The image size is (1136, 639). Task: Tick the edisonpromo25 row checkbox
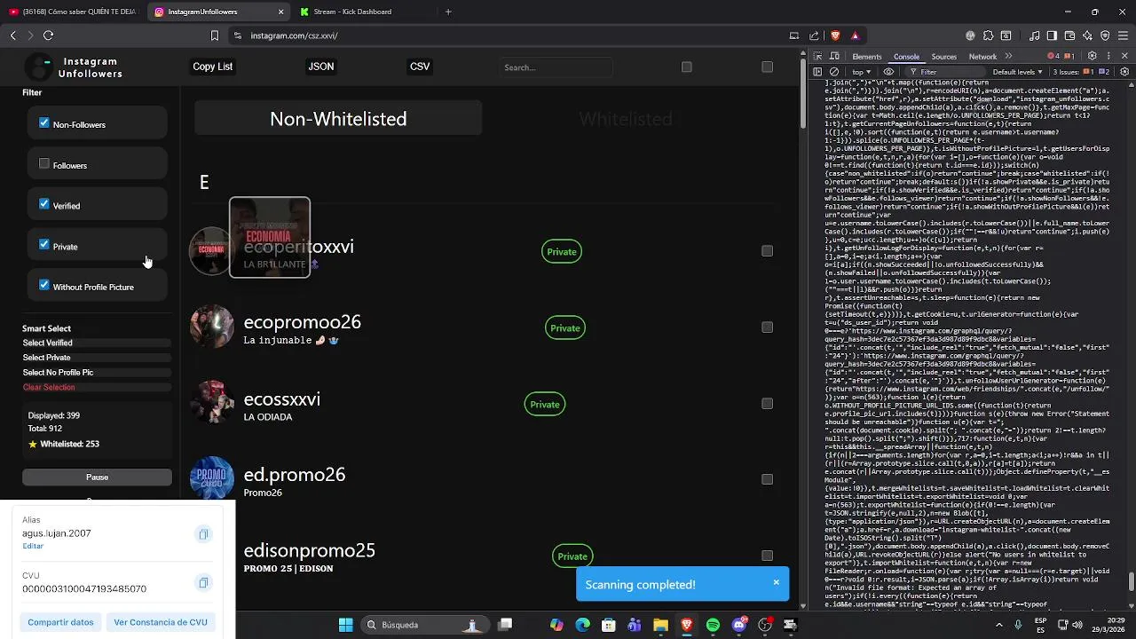[767, 556]
